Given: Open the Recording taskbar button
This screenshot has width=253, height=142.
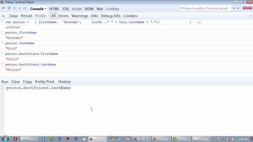Looking at the screenshot, I should click(202, 139).
